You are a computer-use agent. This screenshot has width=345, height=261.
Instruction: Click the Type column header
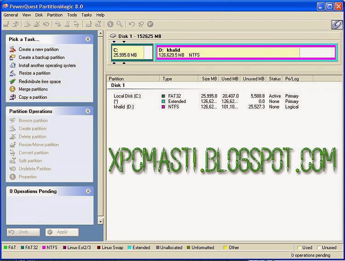click(179, 79)
